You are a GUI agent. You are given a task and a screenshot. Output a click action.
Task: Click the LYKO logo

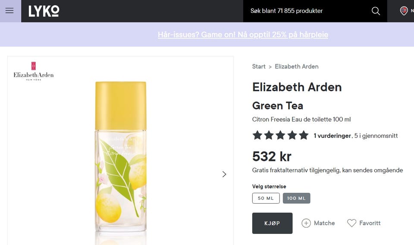[44, 11]
